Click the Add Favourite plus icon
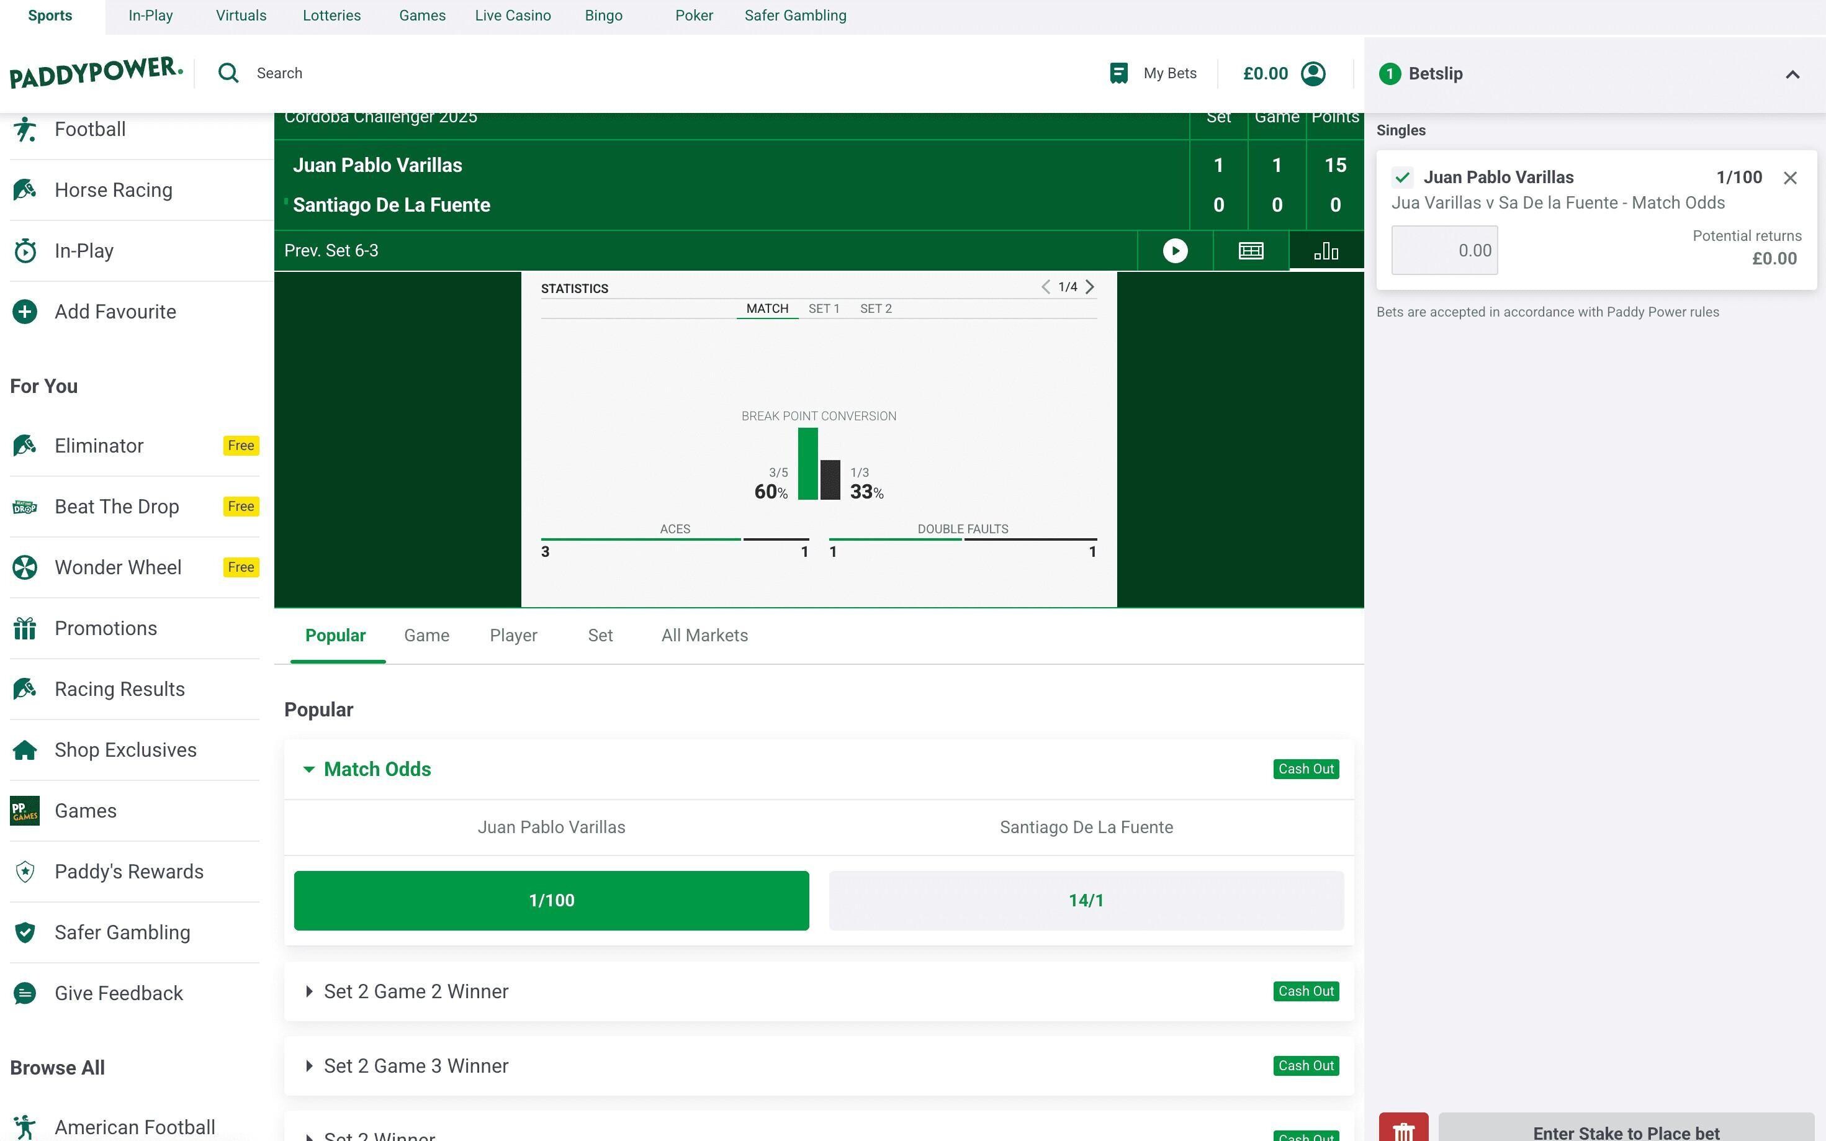 coord(25,312)
